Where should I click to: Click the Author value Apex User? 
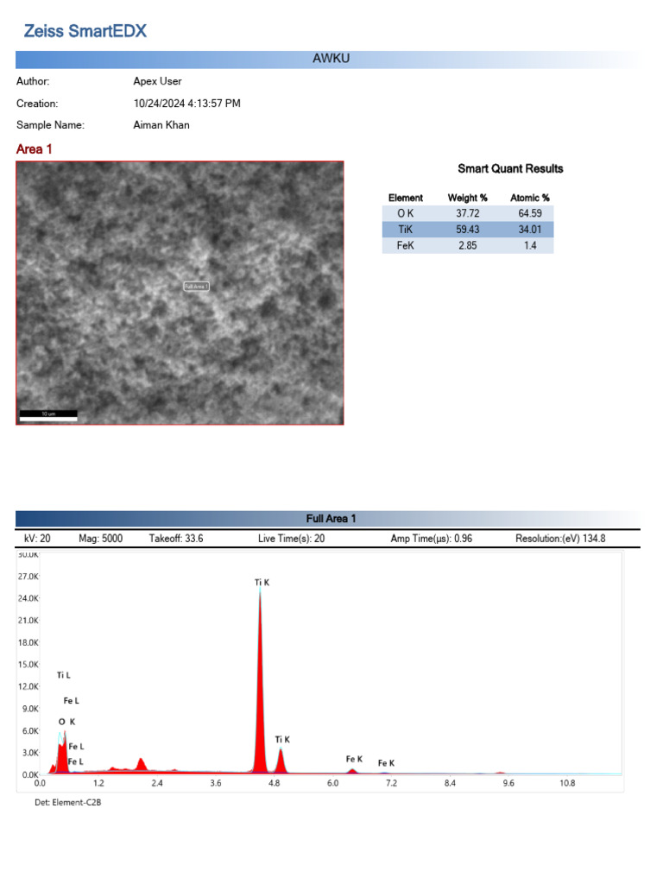(x=157, y=81)
